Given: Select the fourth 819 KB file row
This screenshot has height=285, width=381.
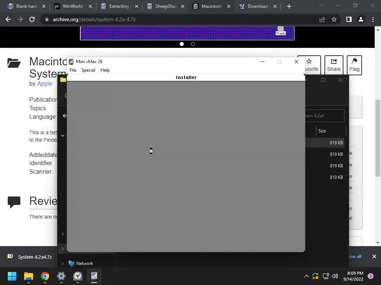Looking at the screenshot, I should [325, 177].
